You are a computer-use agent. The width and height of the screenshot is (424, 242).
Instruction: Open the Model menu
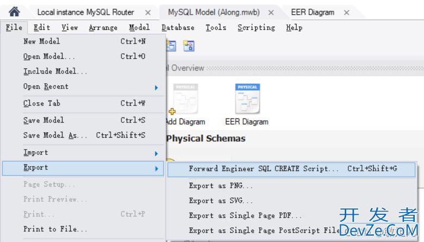139,27
